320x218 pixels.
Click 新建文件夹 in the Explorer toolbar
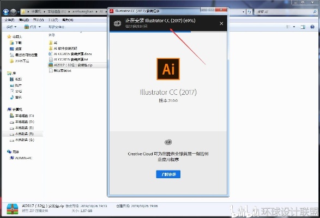56,27
